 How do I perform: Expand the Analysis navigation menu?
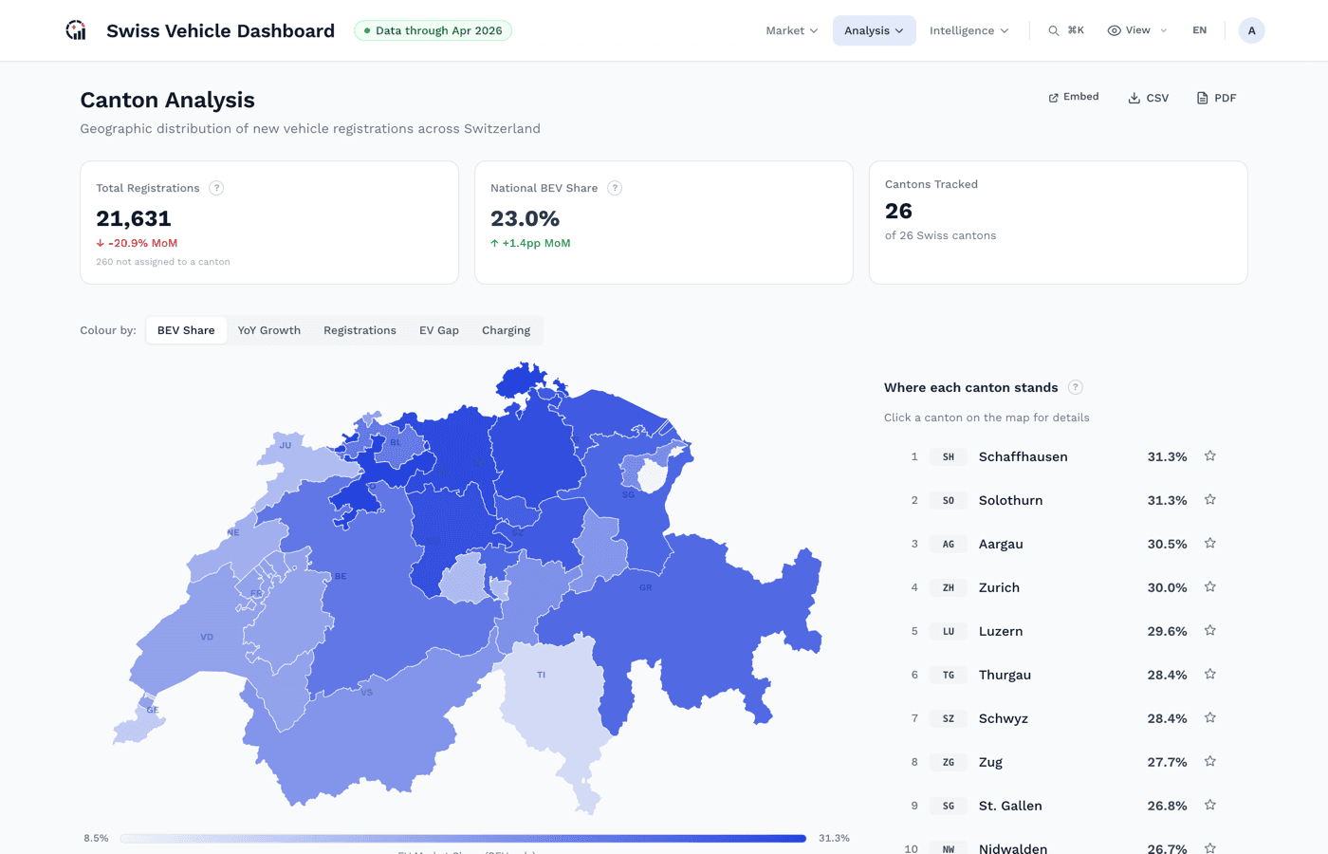click(x=874, y=30)
